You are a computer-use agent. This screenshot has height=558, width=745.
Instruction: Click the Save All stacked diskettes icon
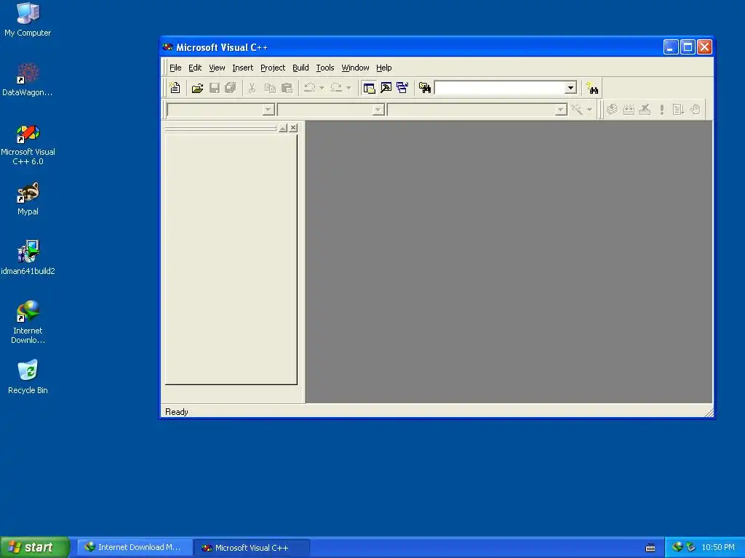coord(231,88)
